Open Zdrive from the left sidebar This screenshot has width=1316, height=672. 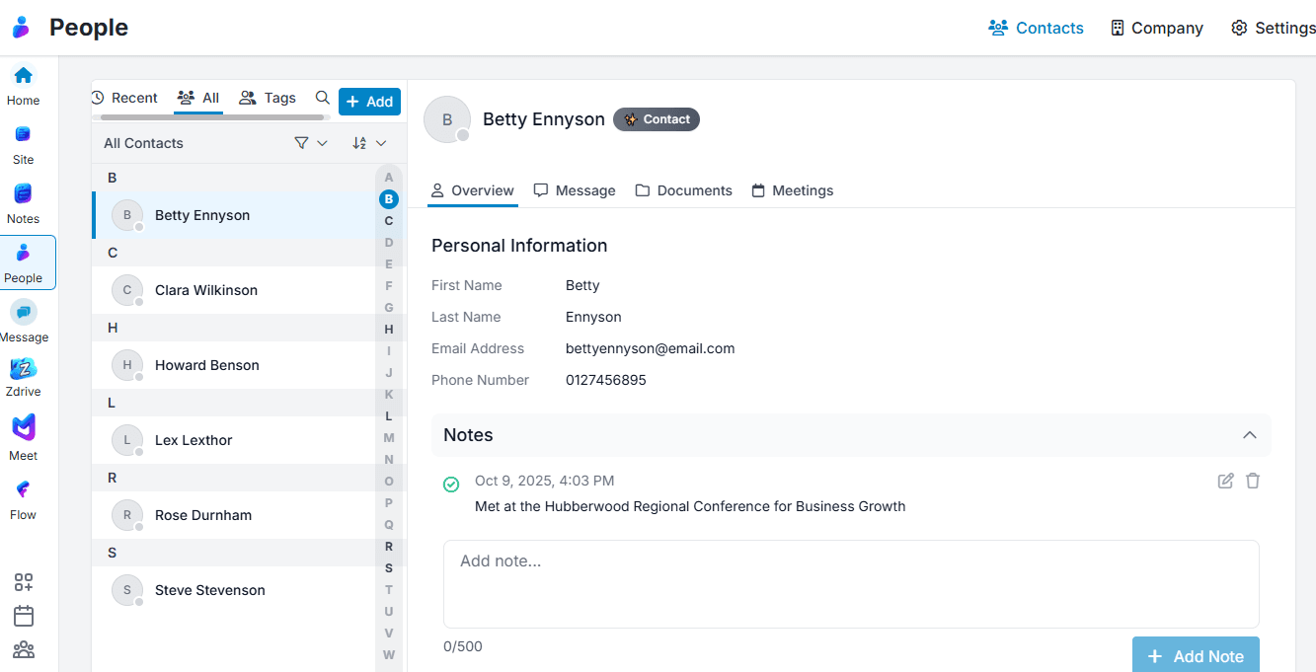(23, 370)
